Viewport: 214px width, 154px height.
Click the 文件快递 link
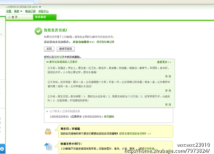pos(149,148)
